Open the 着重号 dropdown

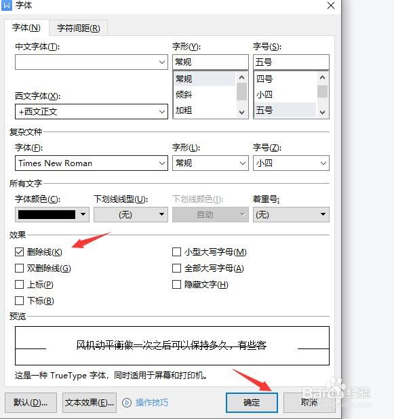pos(291,214)
